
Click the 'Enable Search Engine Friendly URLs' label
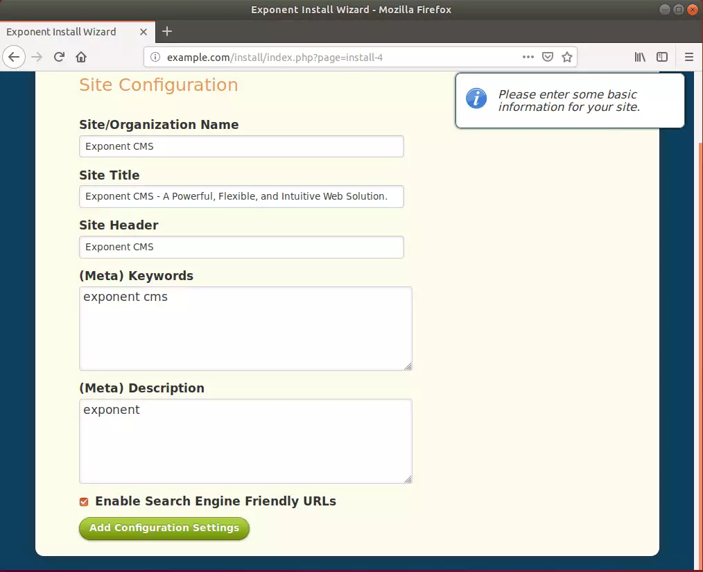[216, 501]
